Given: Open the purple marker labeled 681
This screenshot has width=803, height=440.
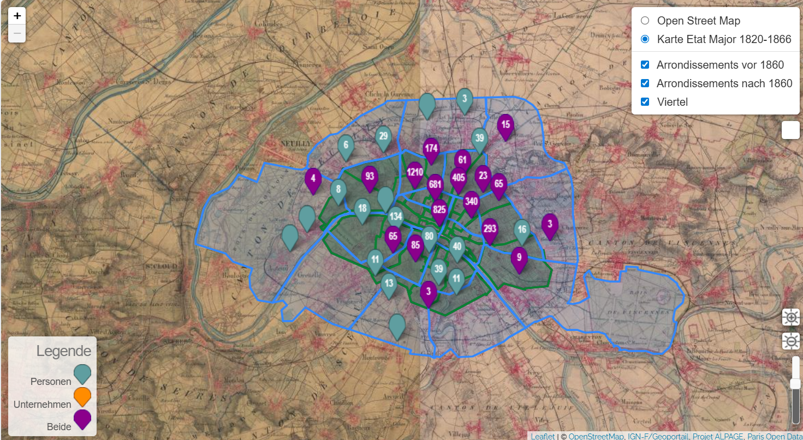Looking at the screenshot, I should (435, 187).
